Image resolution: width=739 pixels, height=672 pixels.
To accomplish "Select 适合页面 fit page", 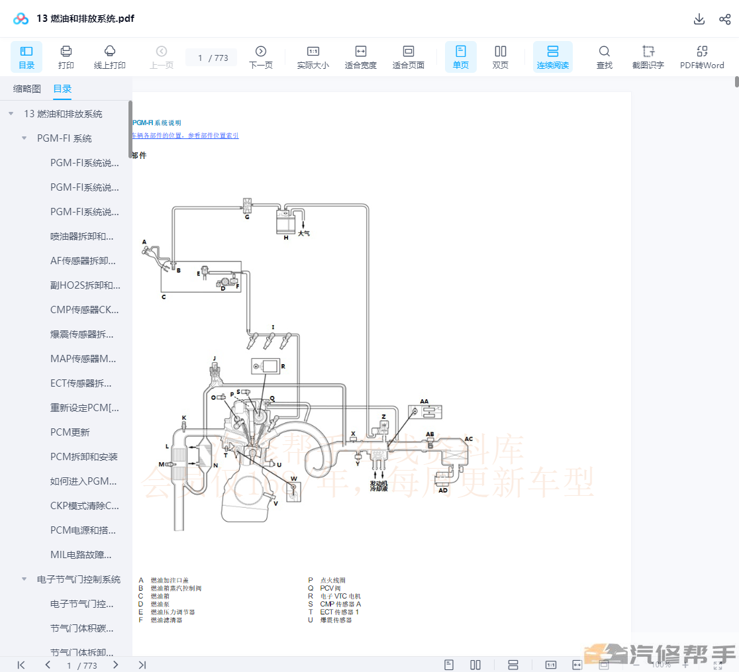I will click(408, 57).
